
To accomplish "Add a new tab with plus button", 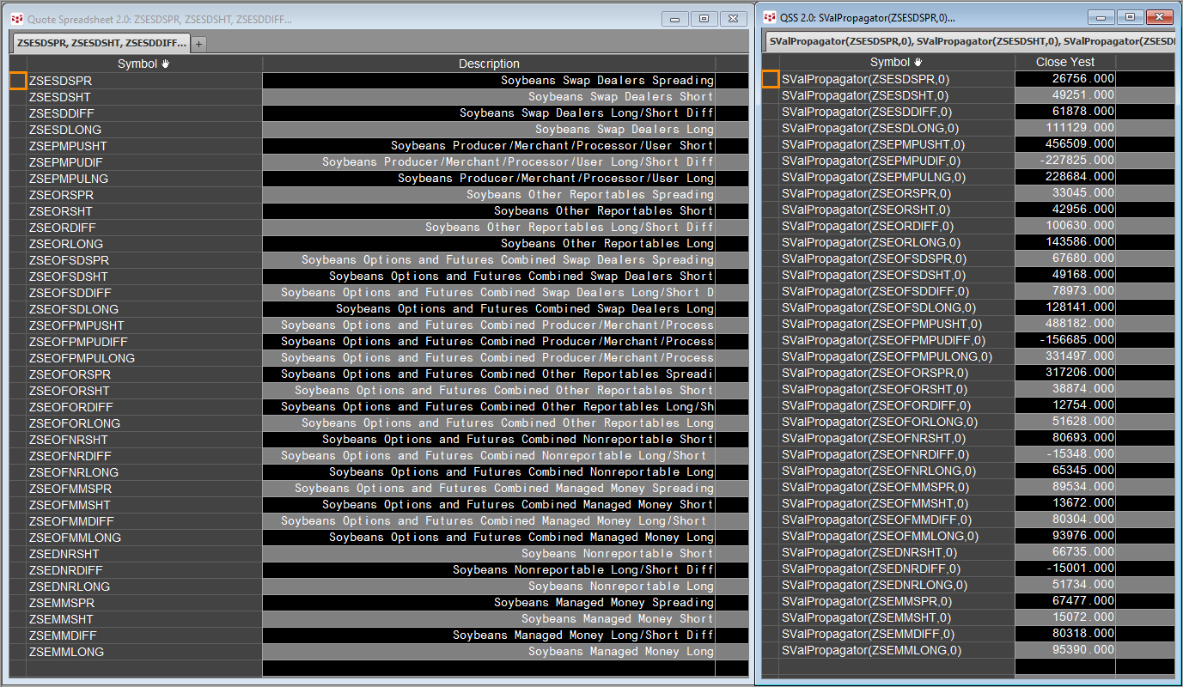I will coord(198,43).
